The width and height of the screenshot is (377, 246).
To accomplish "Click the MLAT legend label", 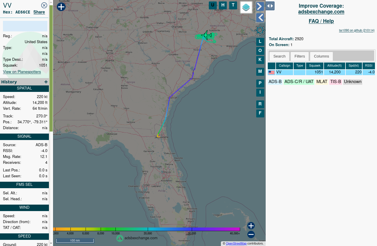I will point(322,82).
